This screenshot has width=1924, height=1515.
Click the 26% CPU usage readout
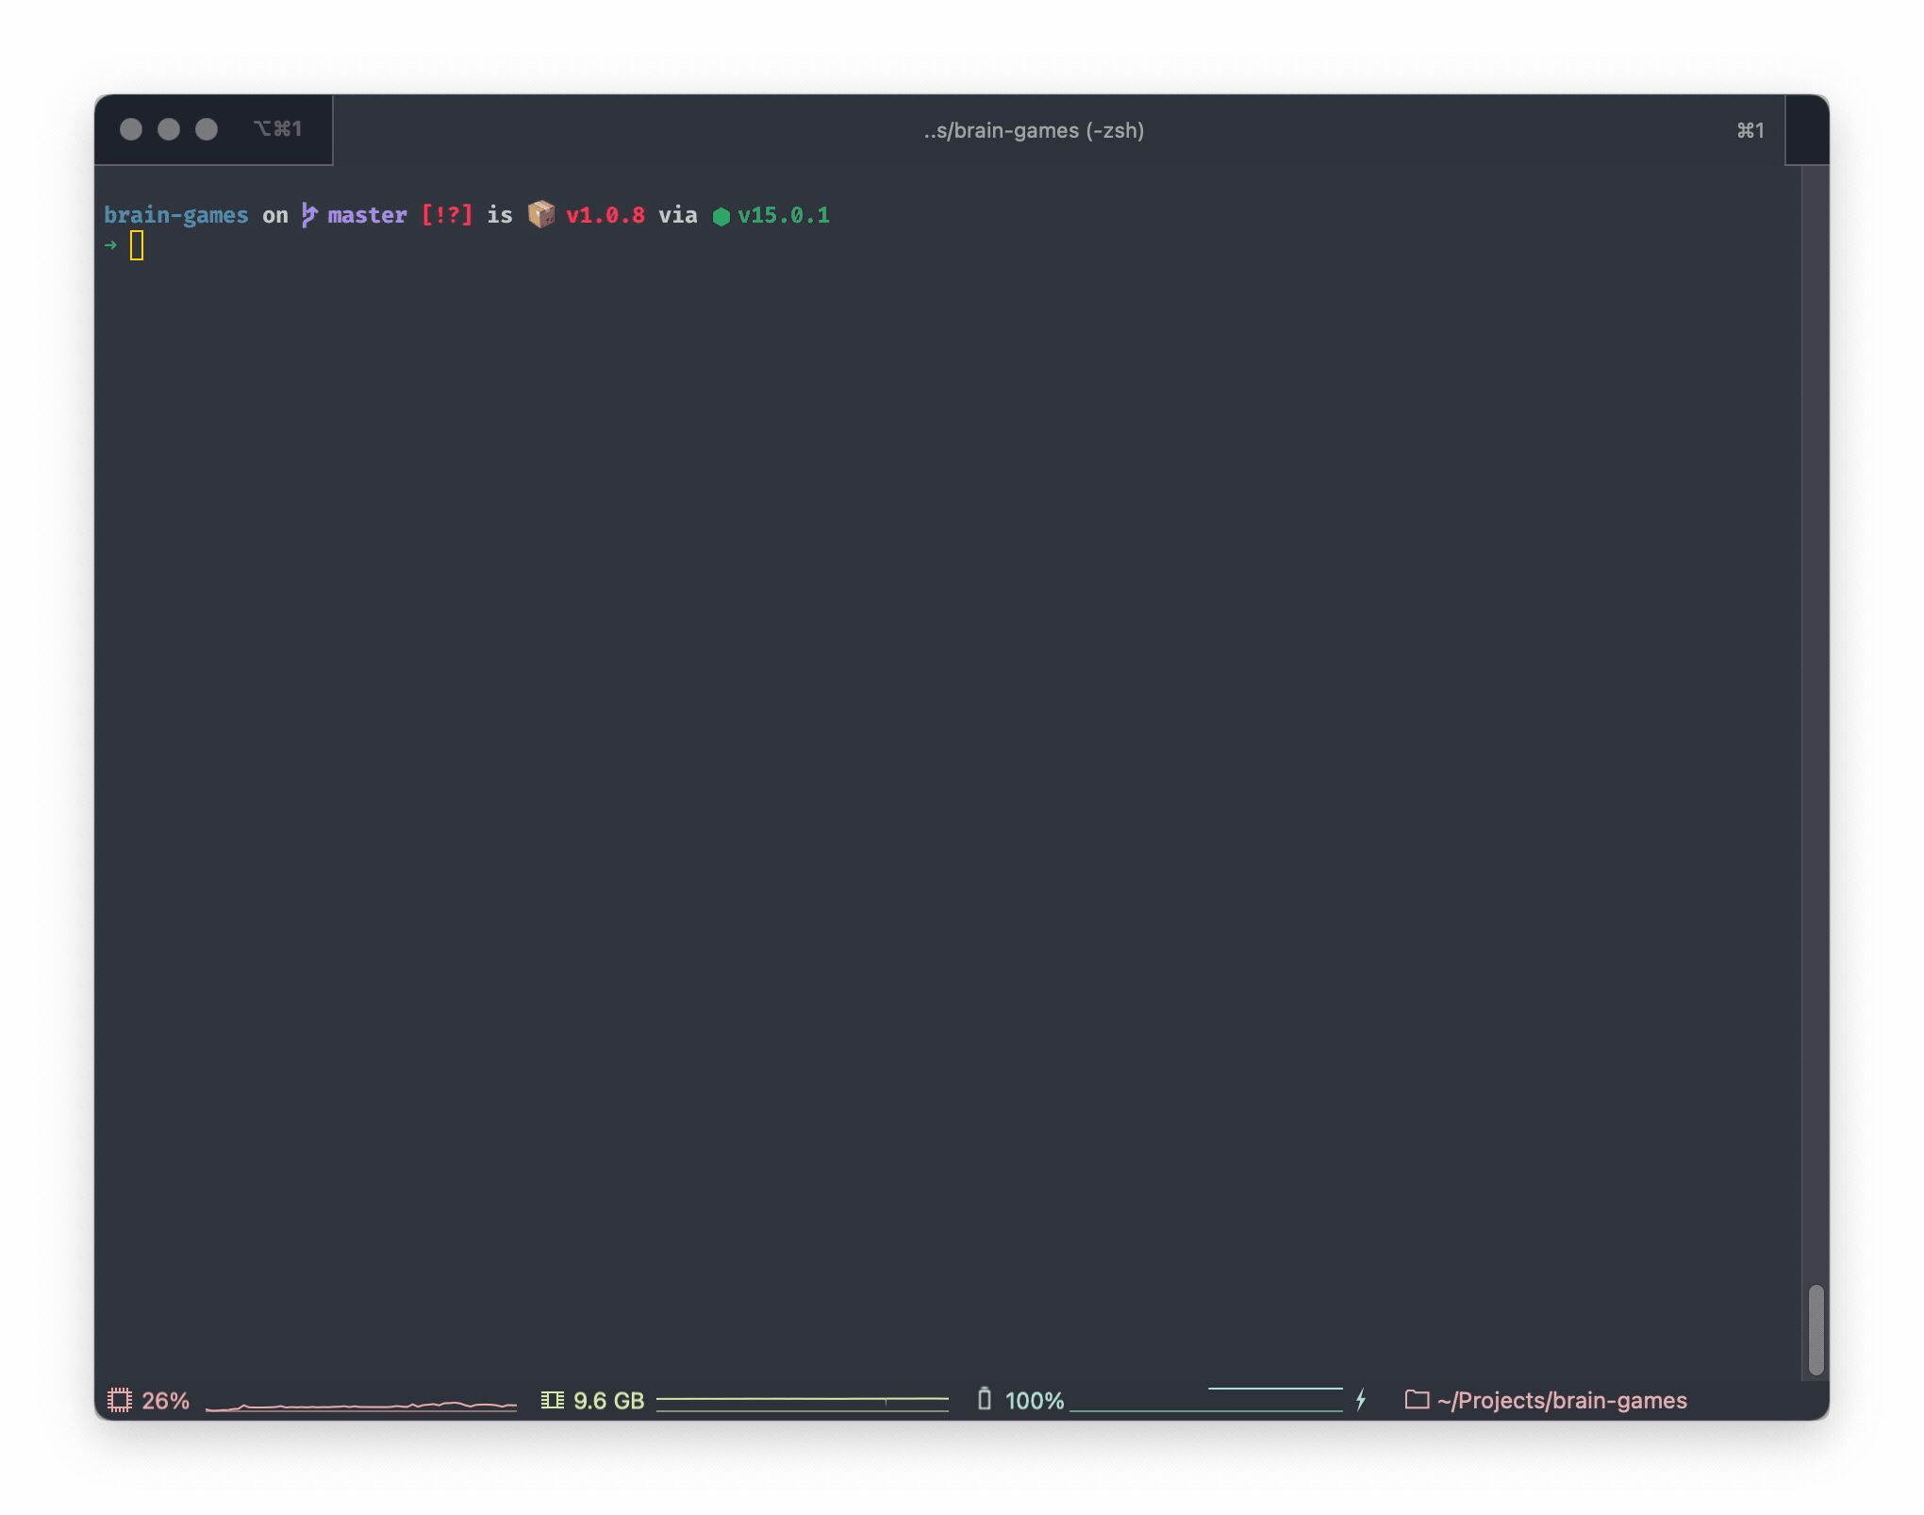coord(165,1400)
